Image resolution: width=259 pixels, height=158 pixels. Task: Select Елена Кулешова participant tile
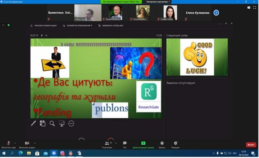point(197,13)
